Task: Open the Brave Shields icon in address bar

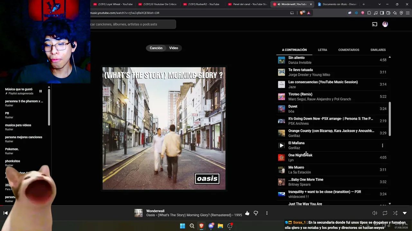Action: coord(302,13)
